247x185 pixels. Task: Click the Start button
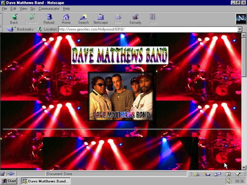pos(9,181)
